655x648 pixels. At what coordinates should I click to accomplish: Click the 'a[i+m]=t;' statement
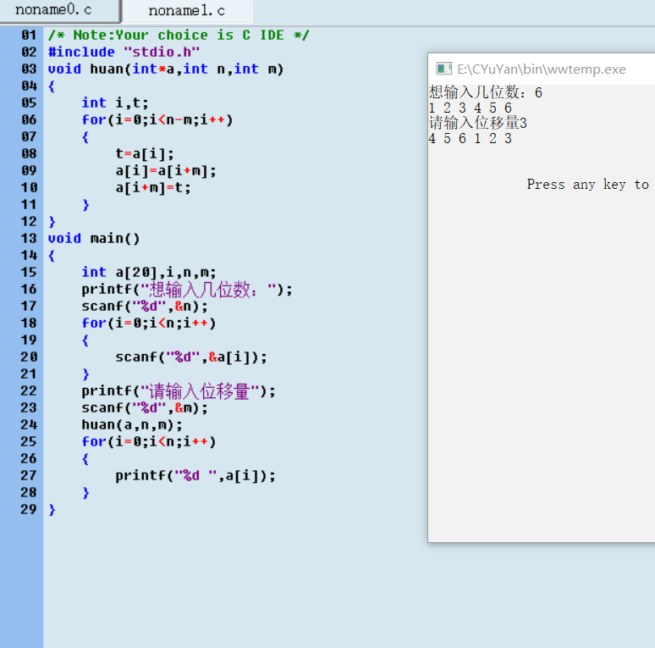point(153,188)
